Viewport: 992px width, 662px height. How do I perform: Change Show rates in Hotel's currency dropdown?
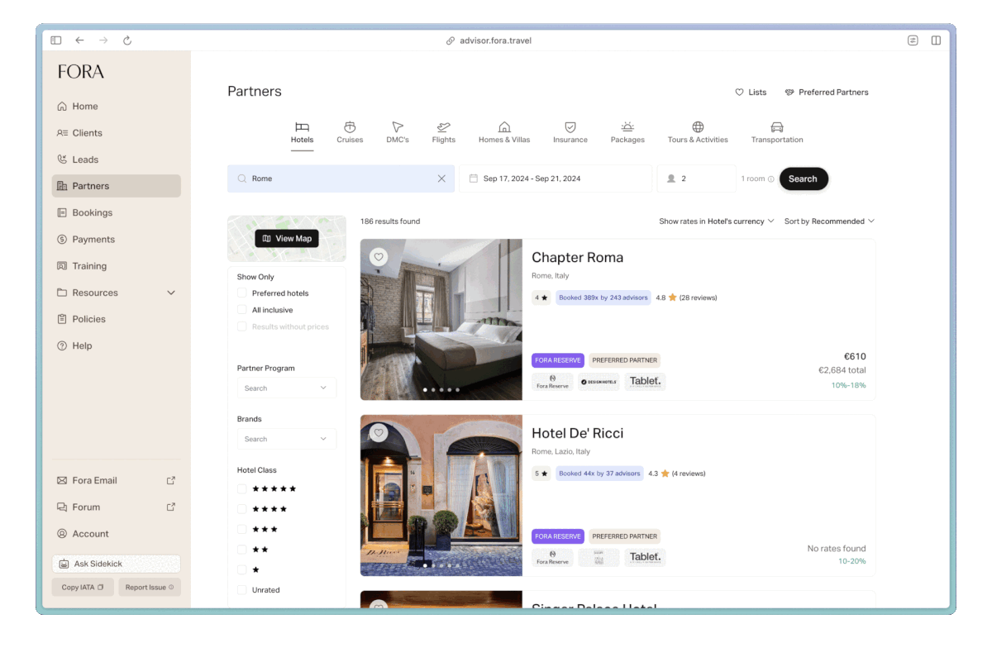tap(717, 221)
